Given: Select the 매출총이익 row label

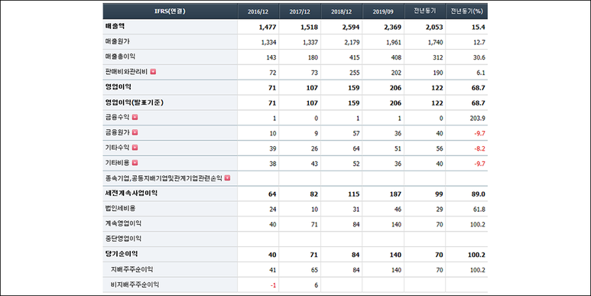Looking at the screenshot, I should click(x=120, y=57).
